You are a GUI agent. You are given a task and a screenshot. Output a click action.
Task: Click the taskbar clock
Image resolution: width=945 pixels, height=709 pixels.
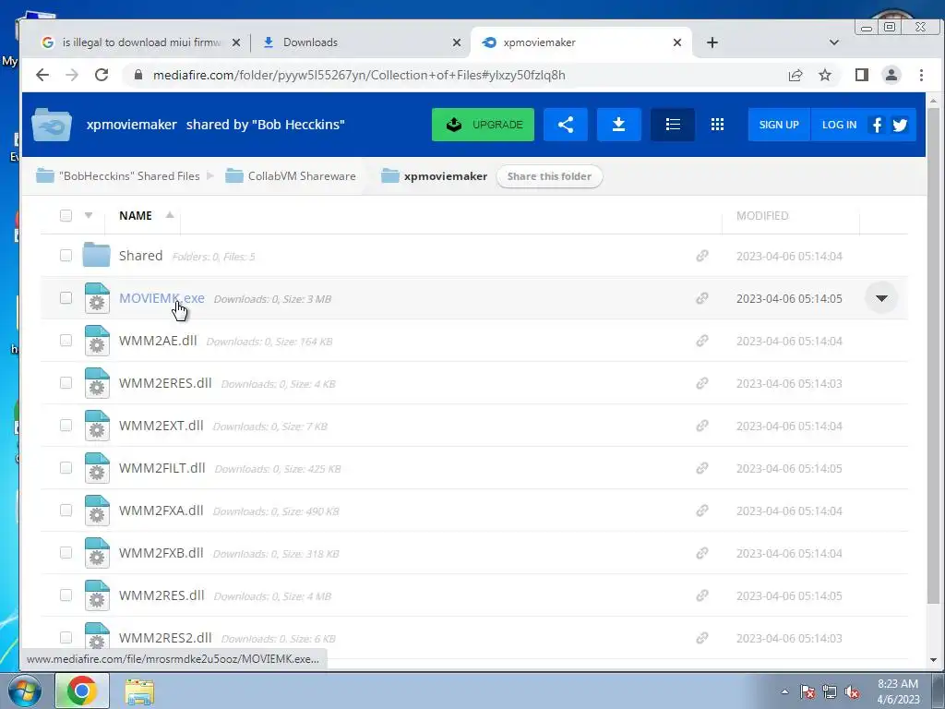tap(898, 691)
